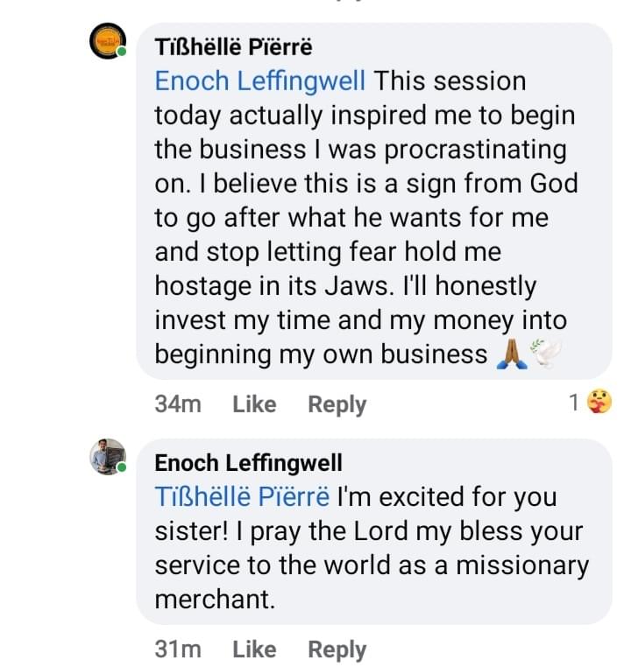Reply to Tißhëllë Pïërrë's comment
Image resolution: width=631 pixels, height=667 pixels.
[x=337, y=404]
